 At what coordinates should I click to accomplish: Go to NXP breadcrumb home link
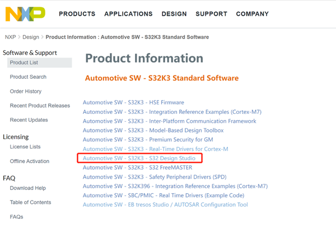click(x=10, y=37)
